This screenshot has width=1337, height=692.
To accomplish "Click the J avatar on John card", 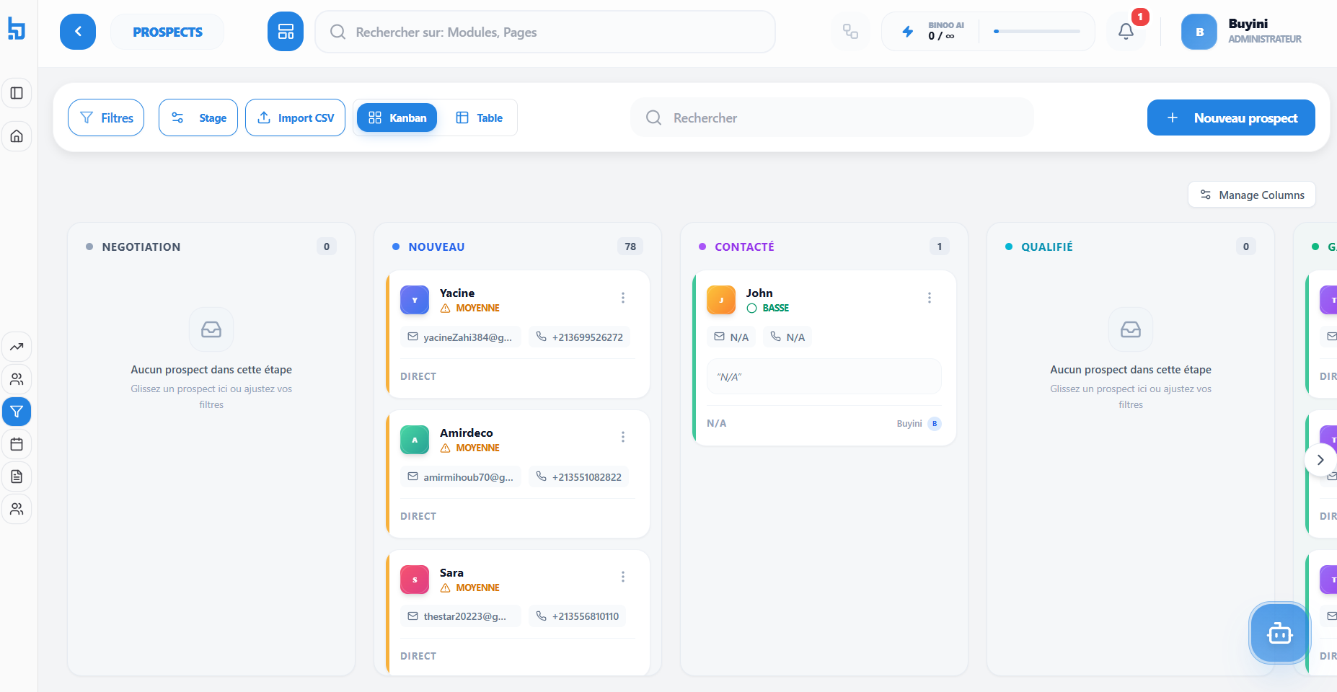I will (x=721, y=300).
